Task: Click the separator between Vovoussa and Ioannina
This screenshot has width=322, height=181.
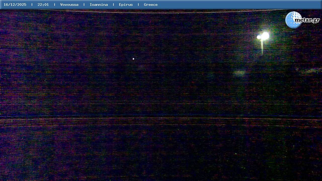Action: click(84, 5)
